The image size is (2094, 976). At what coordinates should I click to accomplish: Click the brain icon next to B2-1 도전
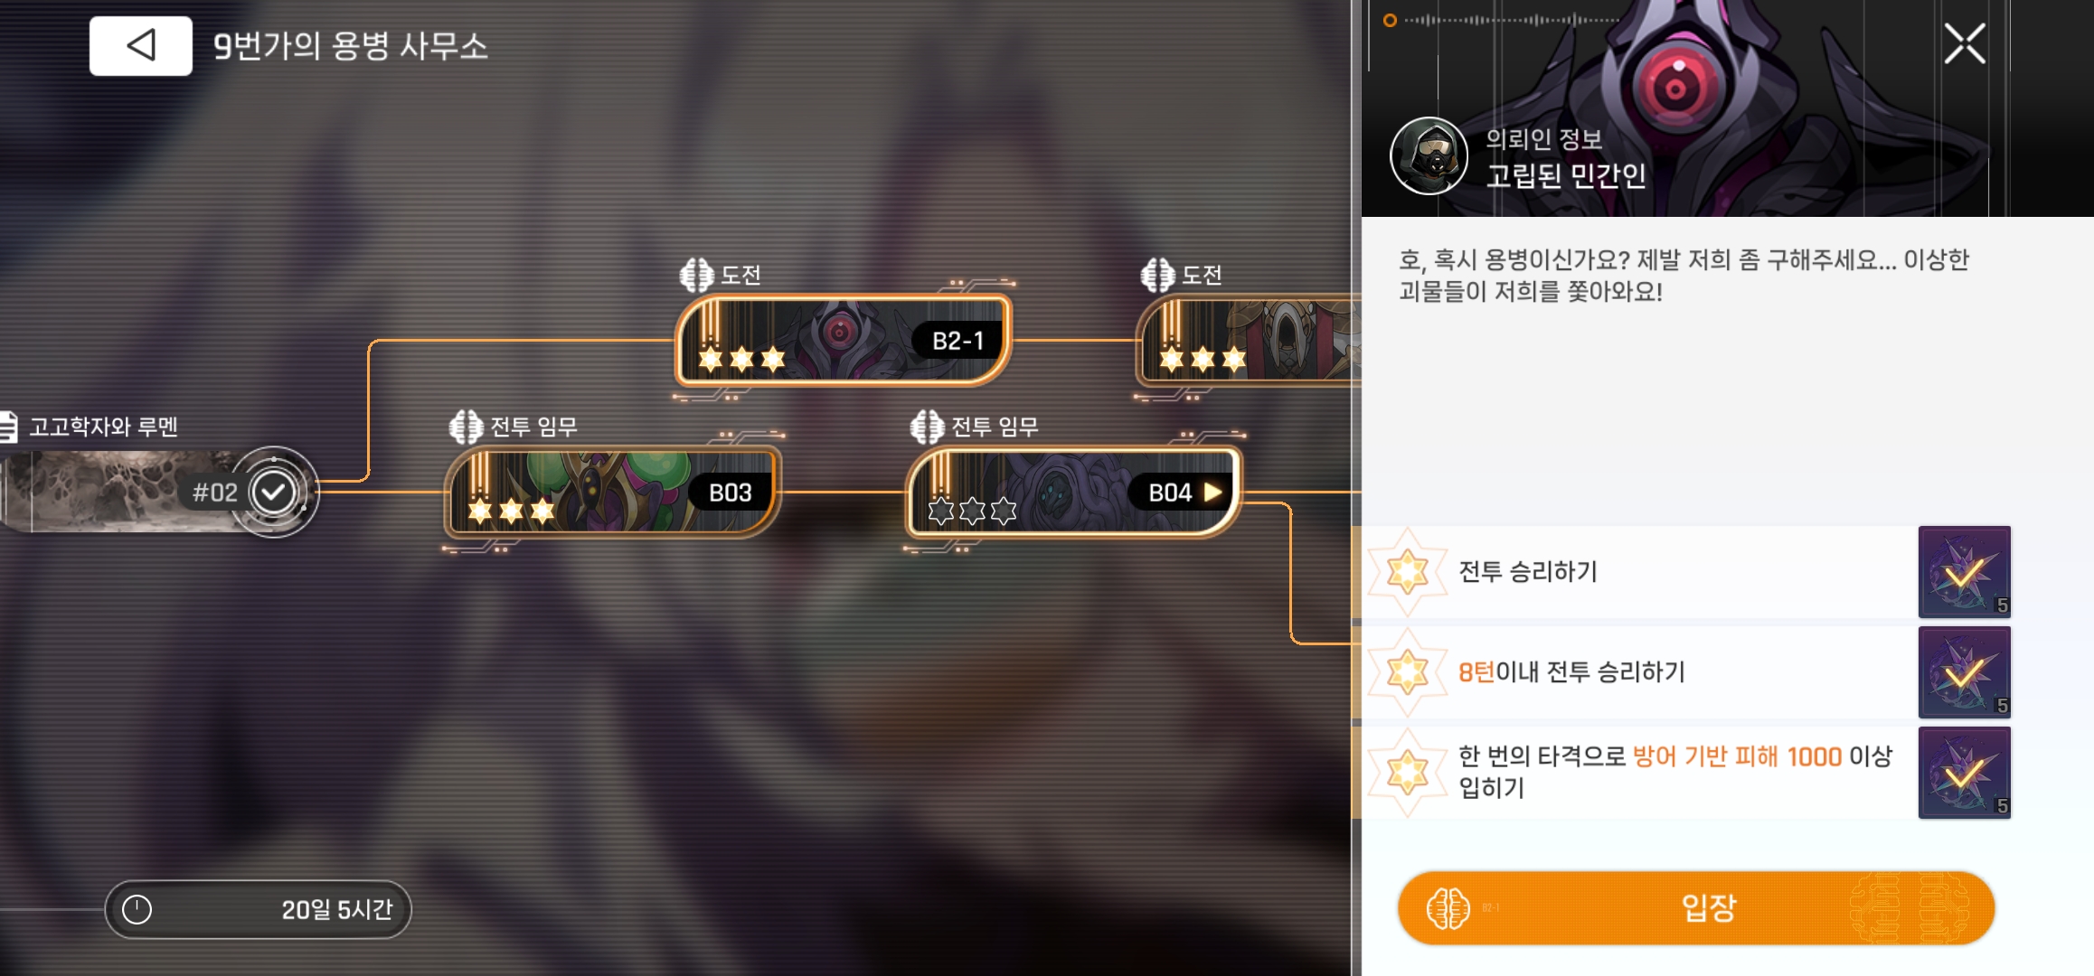[696, 275]
